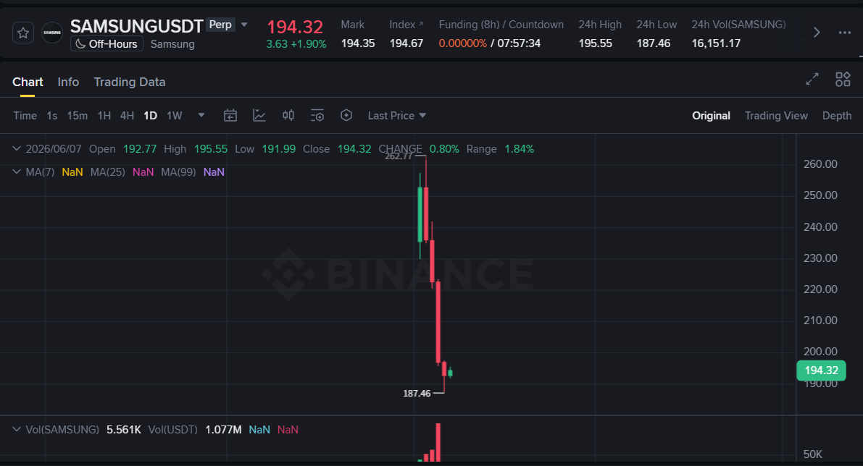The height and width of the screenshot is (466, 863).
Task: Click the Vol(USDT) 1.077M value
Action: [223, 430]
